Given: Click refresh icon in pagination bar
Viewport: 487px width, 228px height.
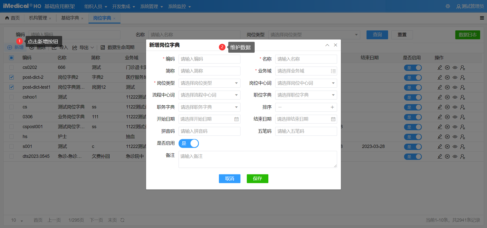Looking at the screenshot, I should pos(123,220).
